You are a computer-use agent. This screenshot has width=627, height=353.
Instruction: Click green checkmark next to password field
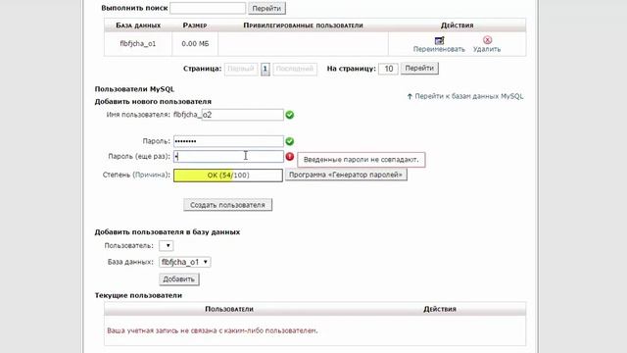[x=290, y=141]
